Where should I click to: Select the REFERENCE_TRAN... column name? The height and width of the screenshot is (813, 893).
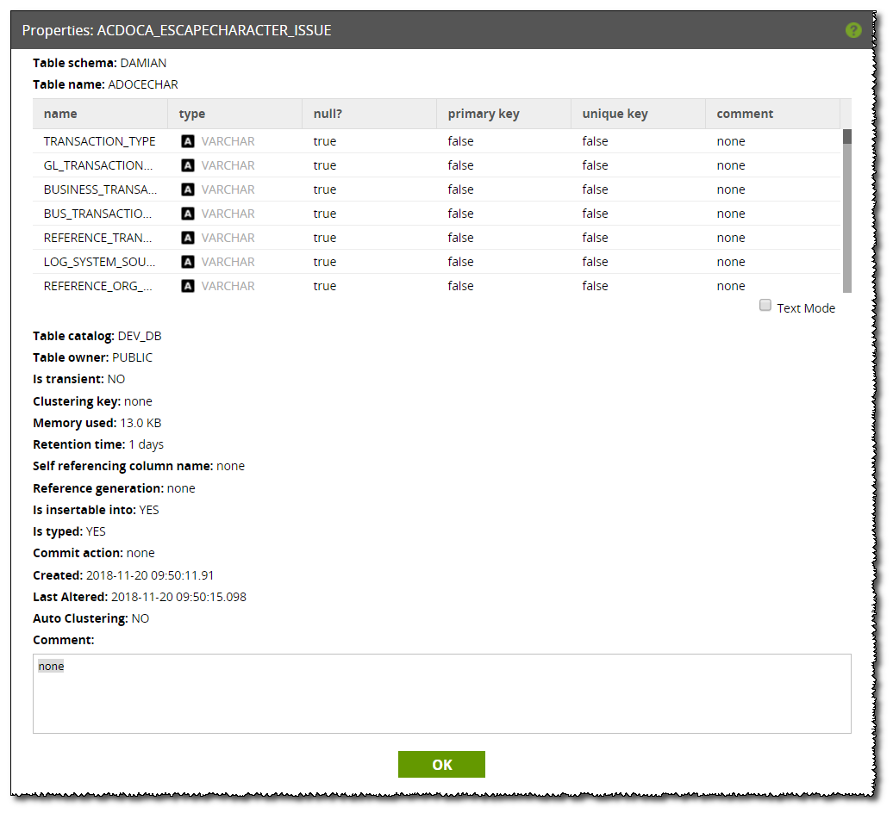coord(97,238)
